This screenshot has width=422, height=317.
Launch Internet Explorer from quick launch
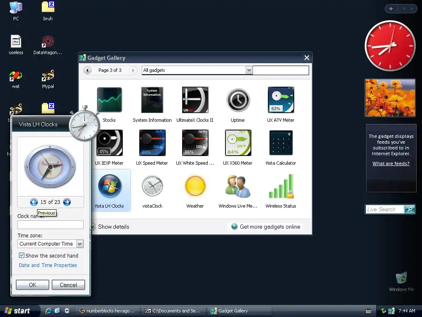48,311
